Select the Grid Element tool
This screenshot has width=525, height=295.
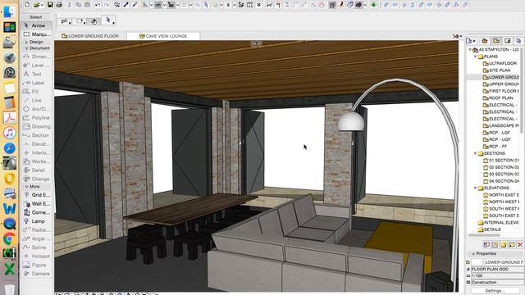pos(36,195)
